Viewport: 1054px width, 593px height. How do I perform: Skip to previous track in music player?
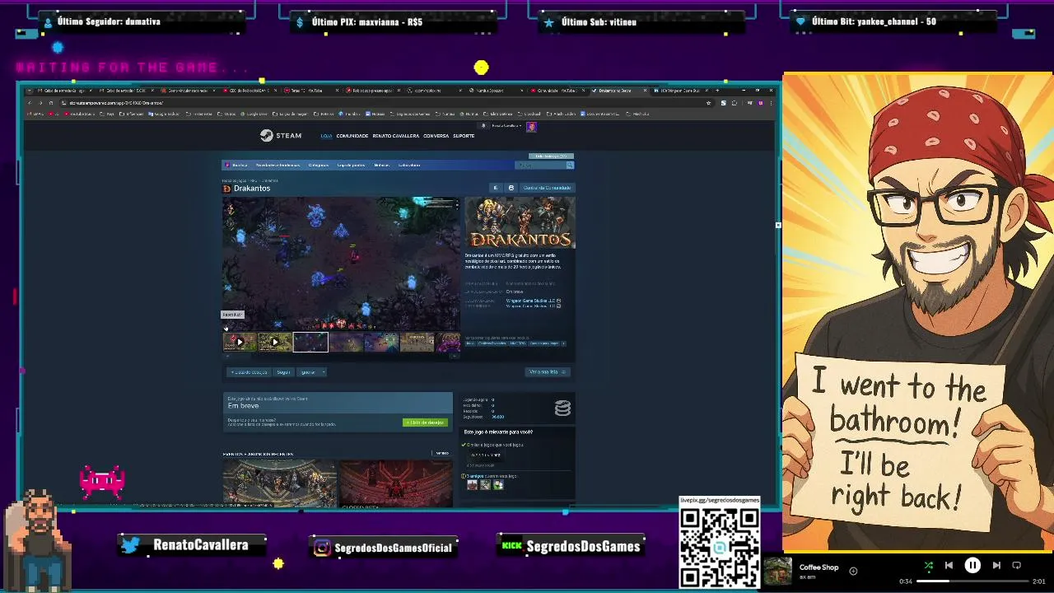click(x=949, y=565)
